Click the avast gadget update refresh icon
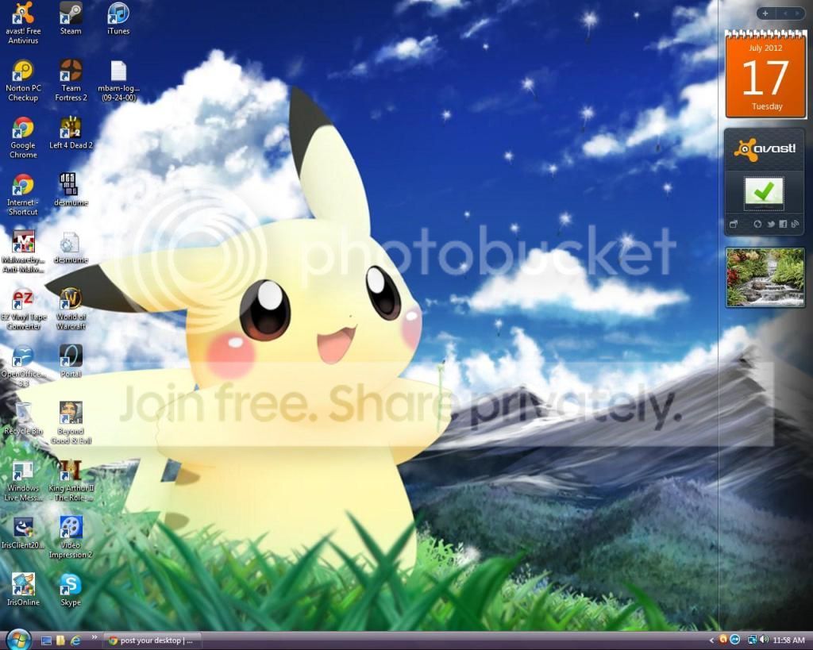The width and height of the screenshot is (813, 650). point(757,225)
